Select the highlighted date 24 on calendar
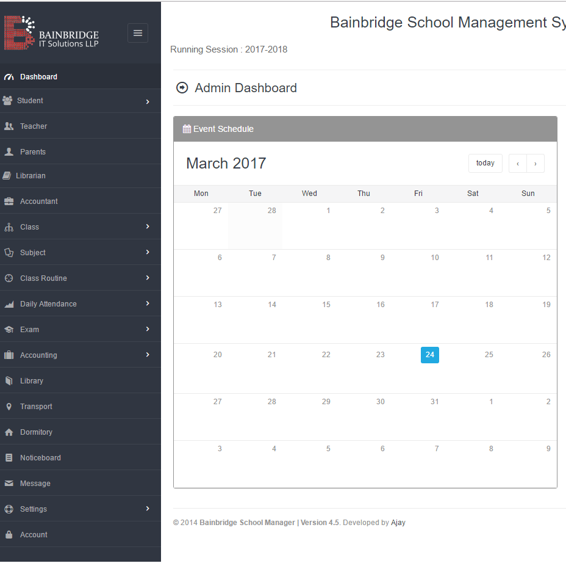The height and width of the screenshot is (566, 566). (x=429, y=355)
